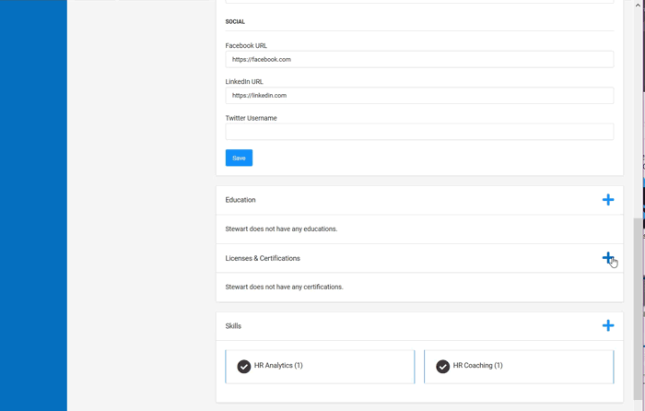Viewport: 645px width, 411px height.
Task: Click the blue left sidebar panel
Action: coord(33,205)
